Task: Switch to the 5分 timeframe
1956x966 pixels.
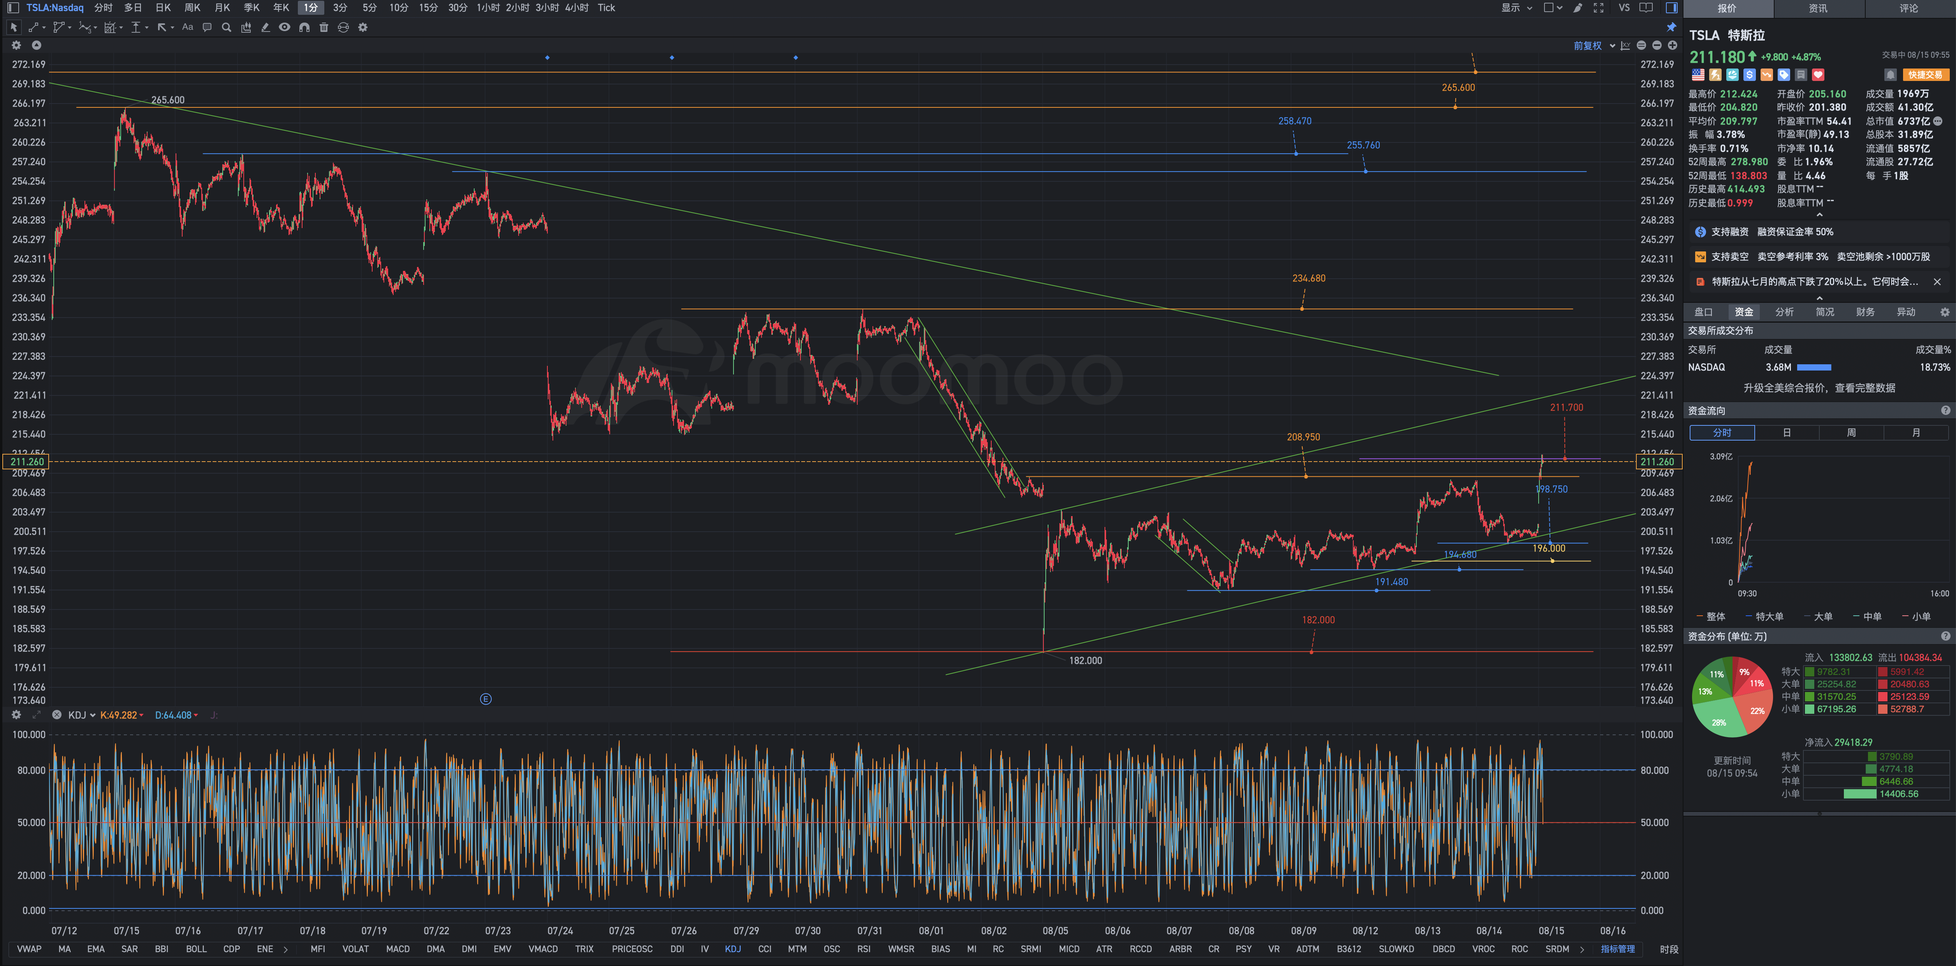Action: coord(370,7)
